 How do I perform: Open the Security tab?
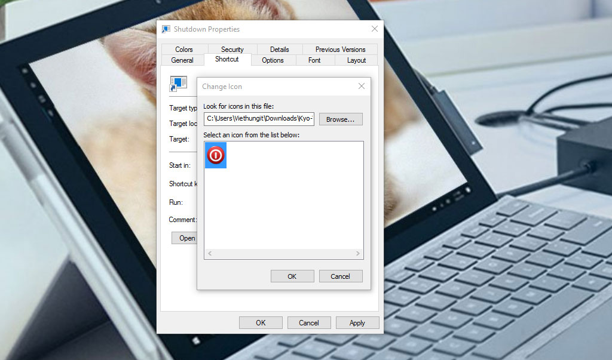pyautogui.click(x=232, y=50)
